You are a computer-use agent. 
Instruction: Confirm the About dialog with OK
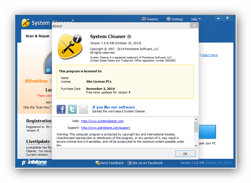pos(185,154)
